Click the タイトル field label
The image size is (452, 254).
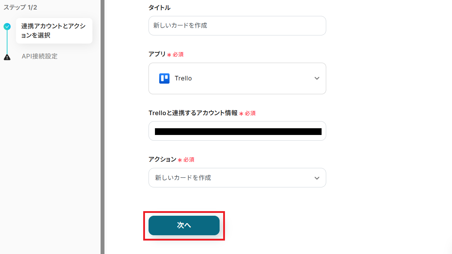(159, 8)
